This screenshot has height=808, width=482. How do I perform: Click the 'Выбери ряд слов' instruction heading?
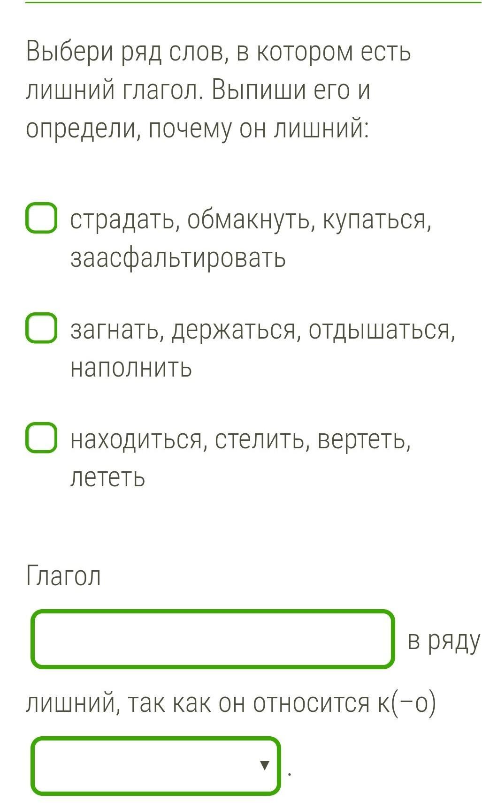pos(218,51)
